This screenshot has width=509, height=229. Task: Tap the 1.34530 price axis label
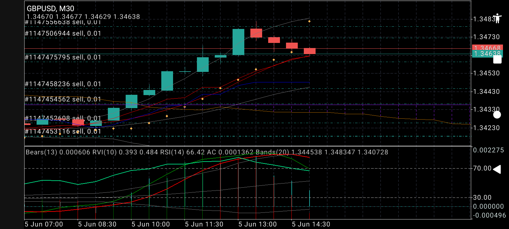coord(486,73)
